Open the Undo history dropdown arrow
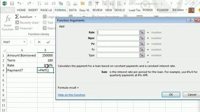This screenshot has width=200, height=112. coord(23,3)
